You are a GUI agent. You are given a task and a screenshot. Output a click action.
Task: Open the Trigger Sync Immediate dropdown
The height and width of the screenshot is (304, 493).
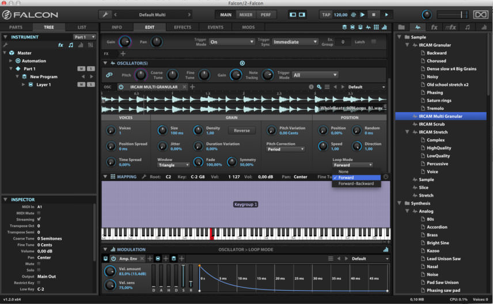coord(295,42)
